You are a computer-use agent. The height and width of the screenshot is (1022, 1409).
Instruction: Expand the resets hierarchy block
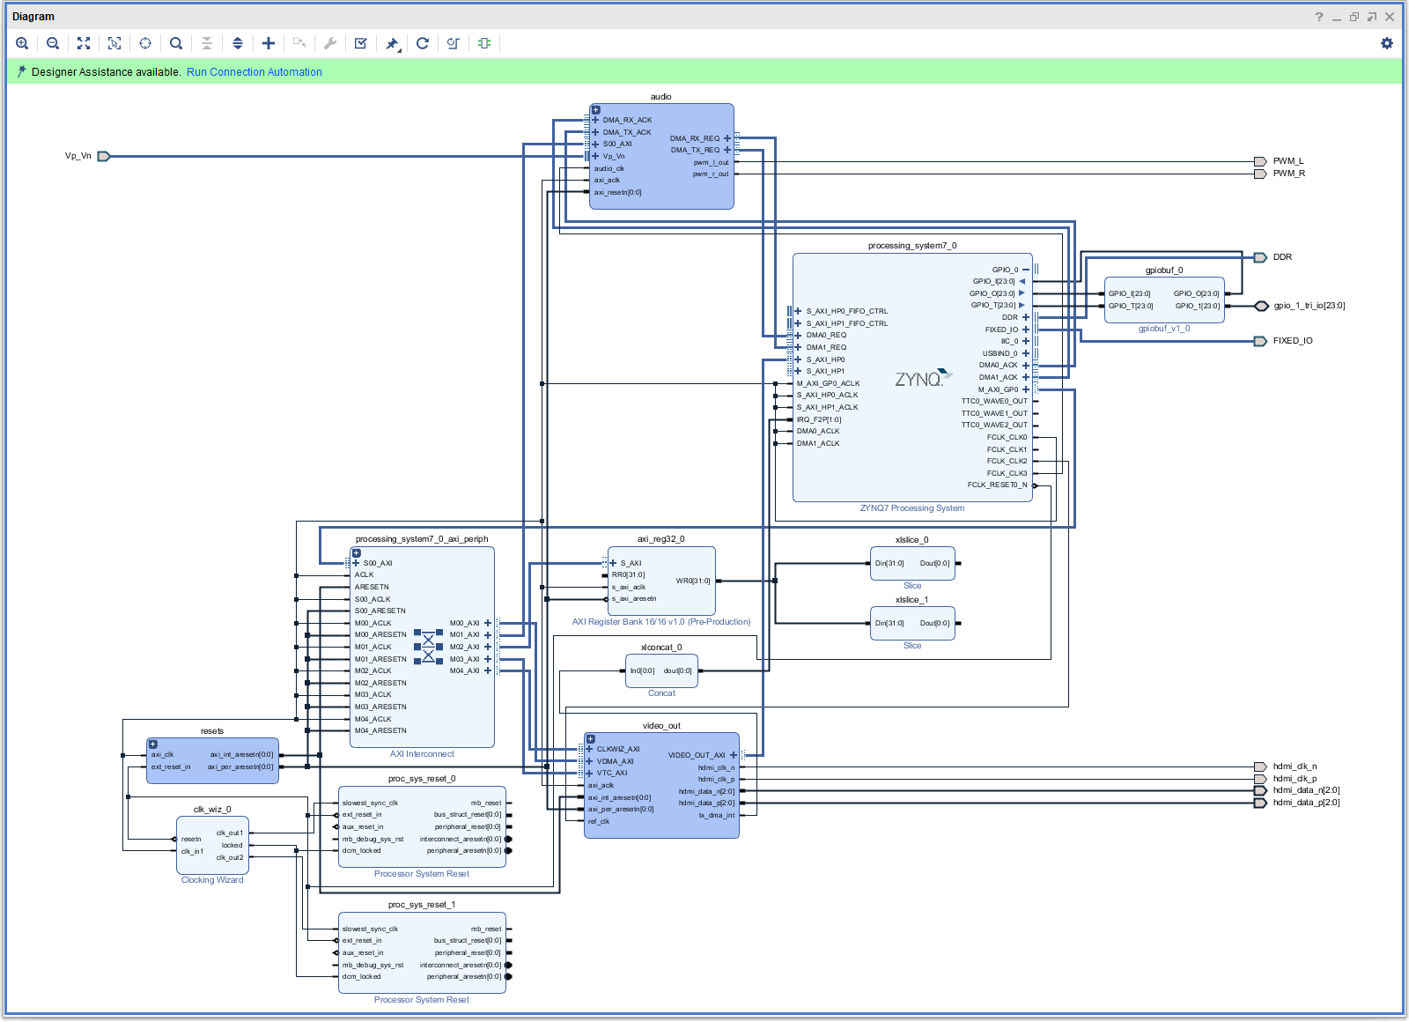153,744
